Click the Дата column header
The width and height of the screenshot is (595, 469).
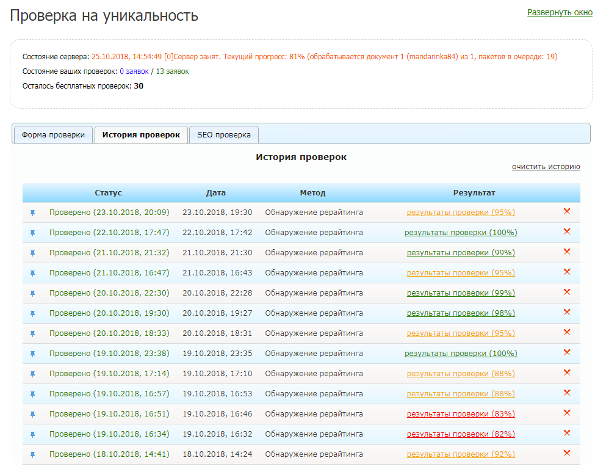(216, 193)
